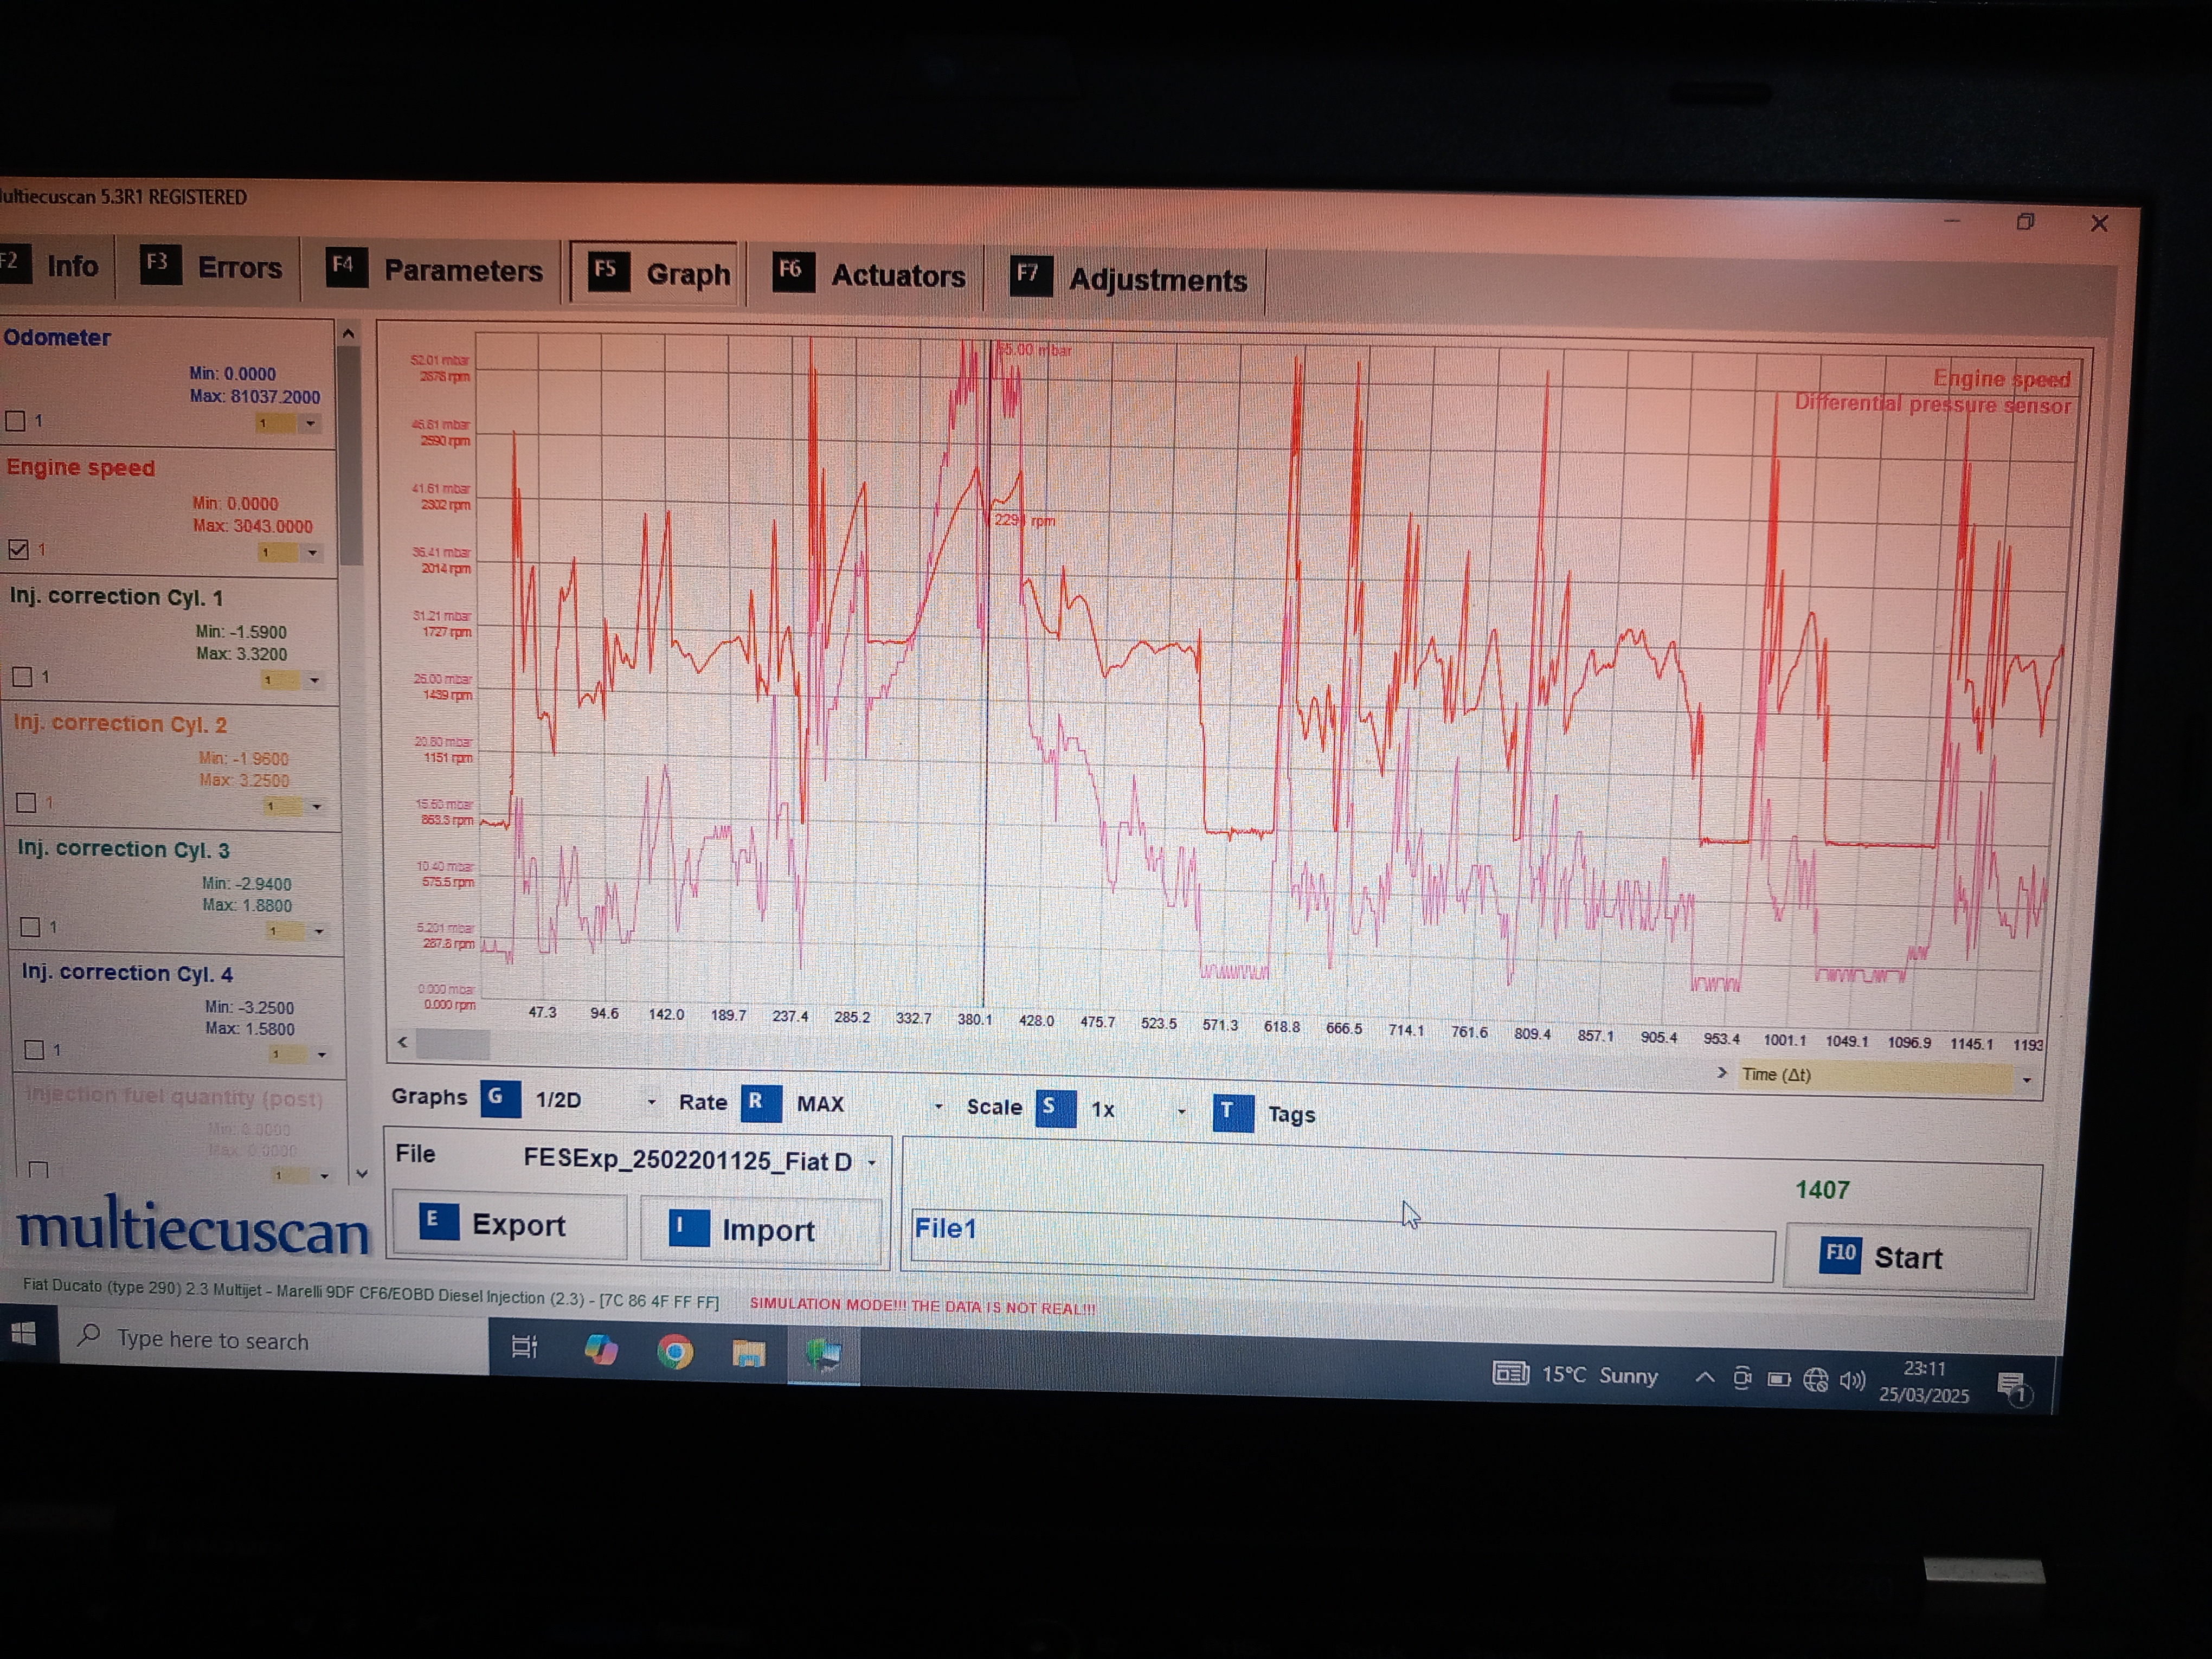Click the F7 key icon
The width and height of the screenshot is (2212, 1659).
pos(1030,275)
